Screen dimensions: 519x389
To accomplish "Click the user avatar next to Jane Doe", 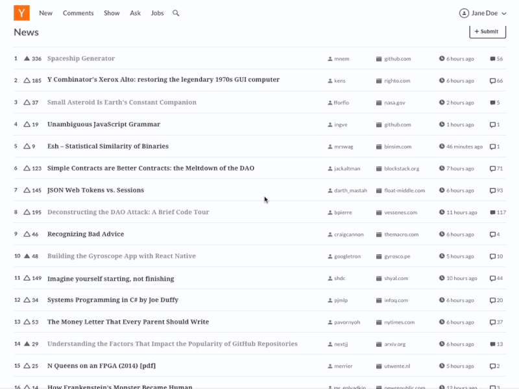I will (465, 13).
